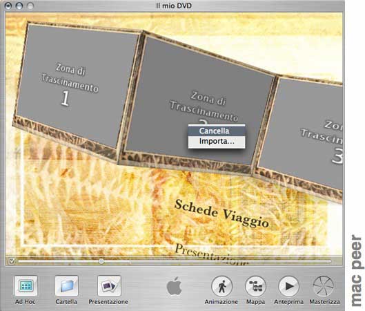Click the Schede Viaggio menu title
The height and width of the screenshot is (311, 365).
[x=221, y=214]
